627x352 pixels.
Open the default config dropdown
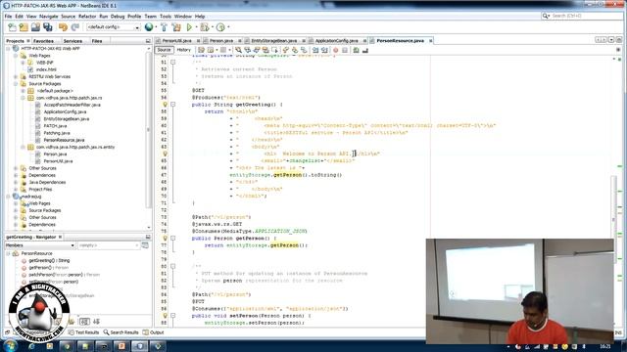click(x=114, y=27)
